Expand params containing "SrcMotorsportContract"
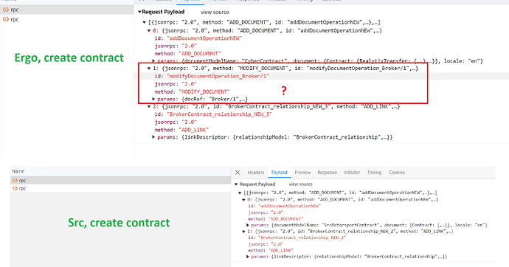The width and height of the screenshot is (509, 267). click(248, 225)
